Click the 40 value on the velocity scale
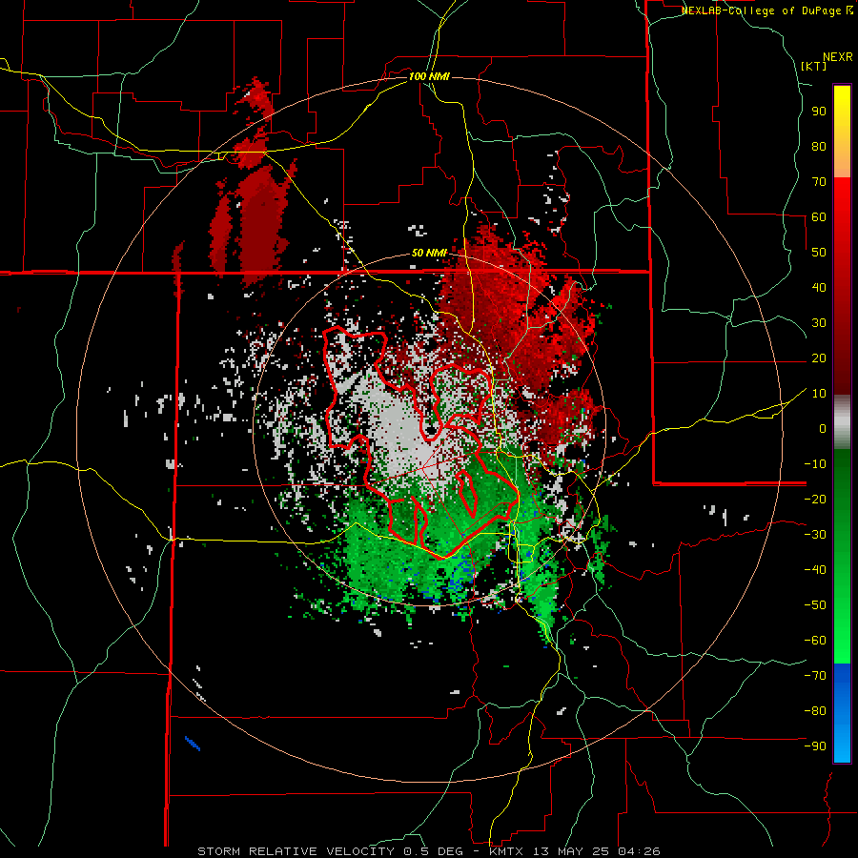Viewport: 858px width, 858px height. (x=819, y=287)
